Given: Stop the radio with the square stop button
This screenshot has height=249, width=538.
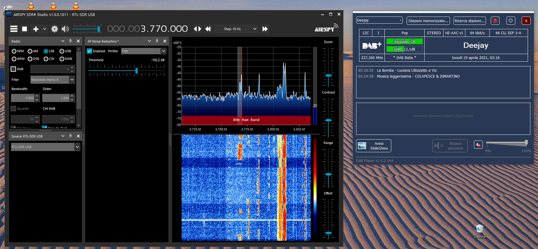Looking at the screenshot, I should pyautogui.click(x=25, y=29).
